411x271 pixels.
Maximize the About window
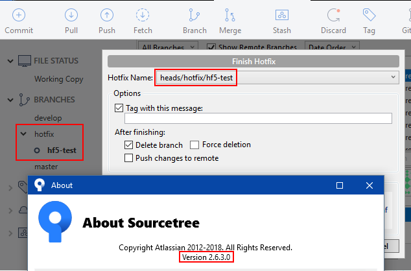pyautogui.click(x=340, y=185)
